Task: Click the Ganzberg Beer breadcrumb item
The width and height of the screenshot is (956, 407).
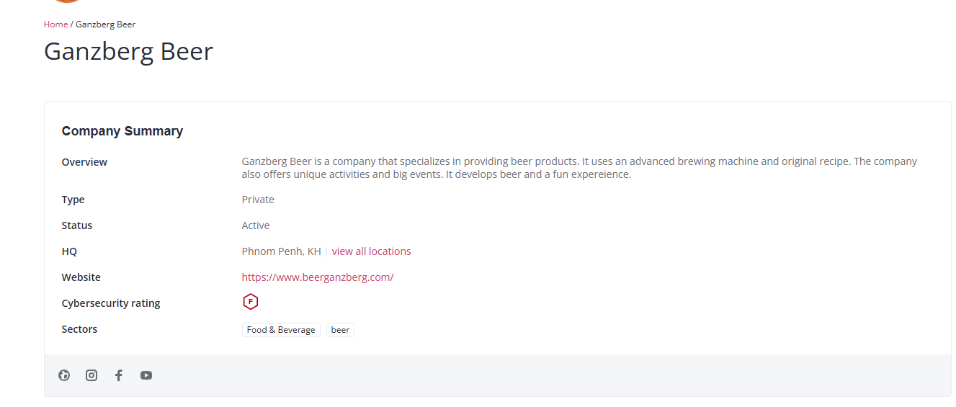Action: click(x=106, y=24)
